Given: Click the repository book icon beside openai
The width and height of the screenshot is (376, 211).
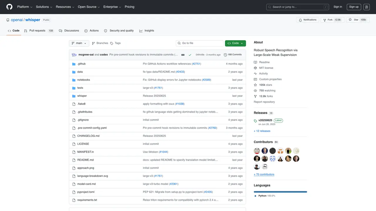Looking at the screenshot, I should pos(8,20).
